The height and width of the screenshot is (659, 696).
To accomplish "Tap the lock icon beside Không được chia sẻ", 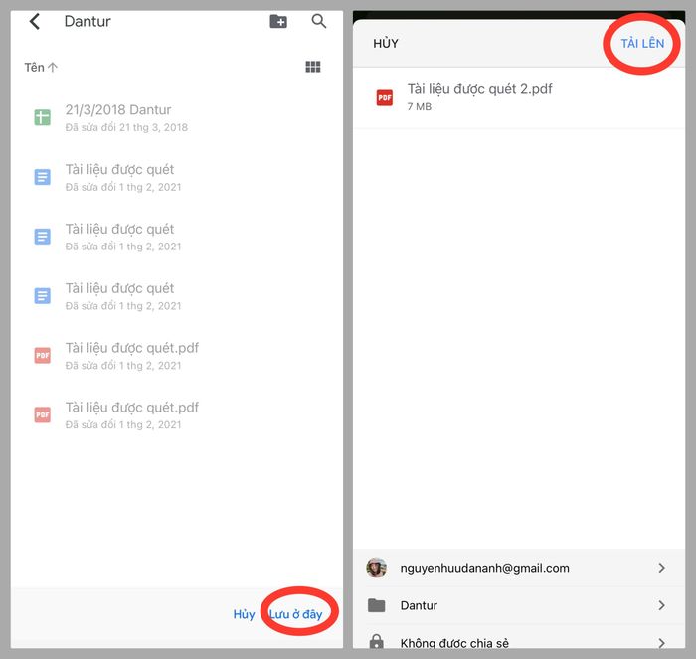I will pyautogui.click(x=376, y=642).
